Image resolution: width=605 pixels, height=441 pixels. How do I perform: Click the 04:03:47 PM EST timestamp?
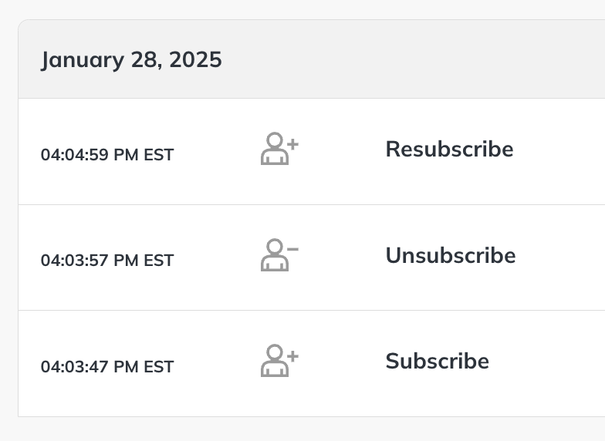point(107,367)
